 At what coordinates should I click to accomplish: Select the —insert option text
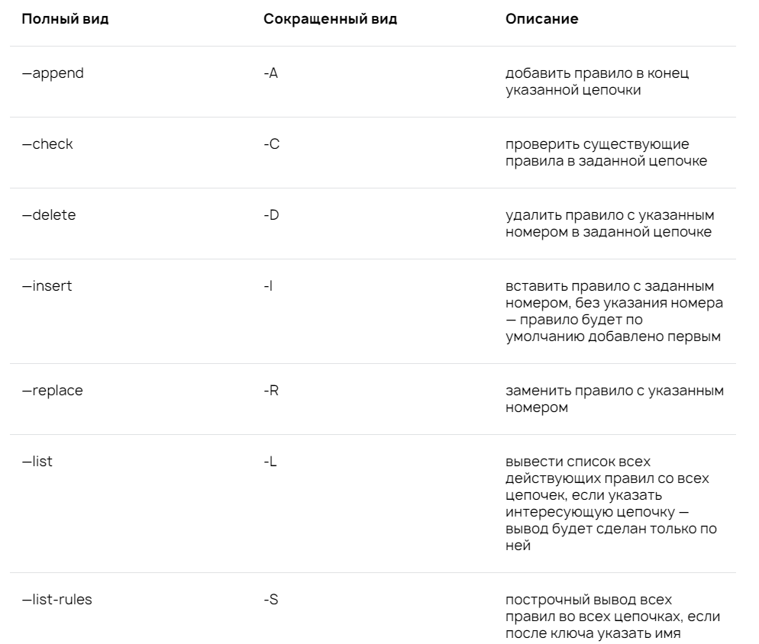47,286
